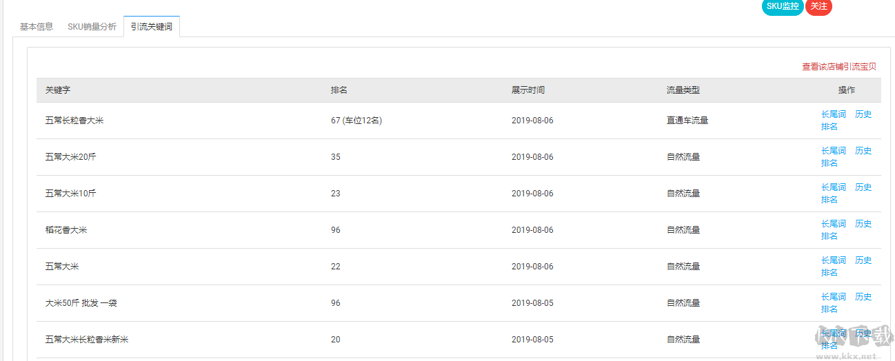Open 历史排名 for 稻花香大米
This screenshot has height=361, width=895.
tap(863, 224)
